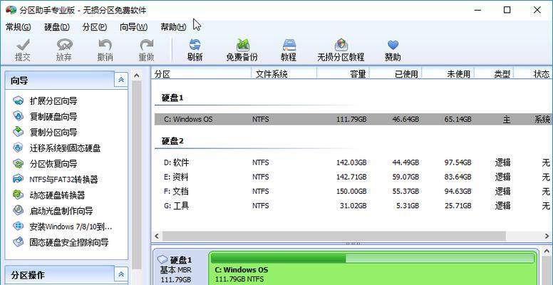Click the horizontal scrollbar of partition list

[334, 236]
